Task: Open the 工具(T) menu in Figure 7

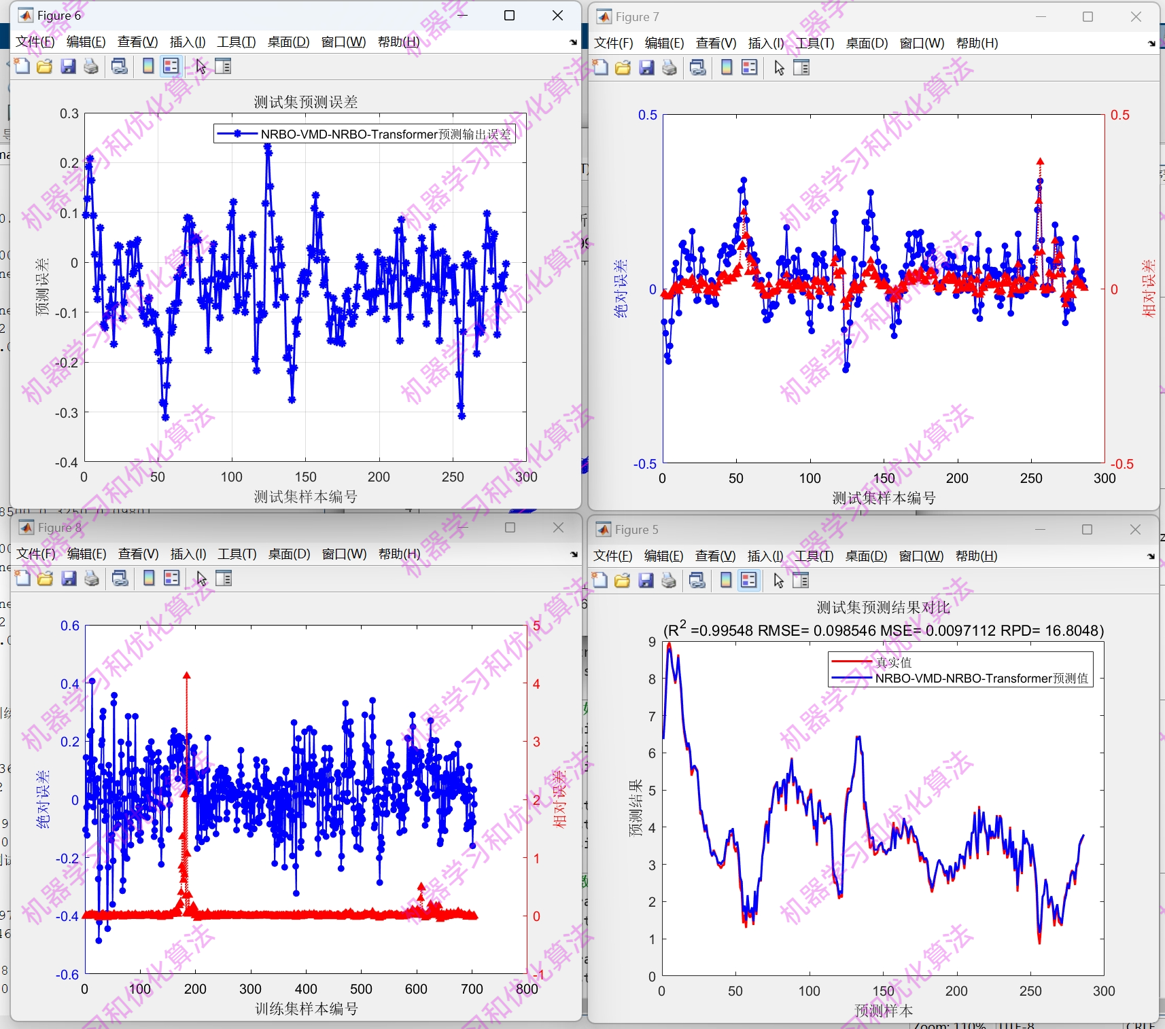Action: (815, 43)
